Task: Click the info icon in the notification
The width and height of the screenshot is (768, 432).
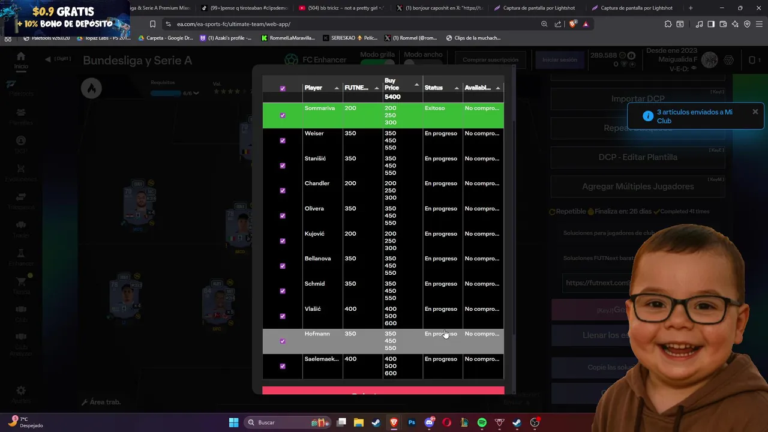Action: tap(647, 116)
